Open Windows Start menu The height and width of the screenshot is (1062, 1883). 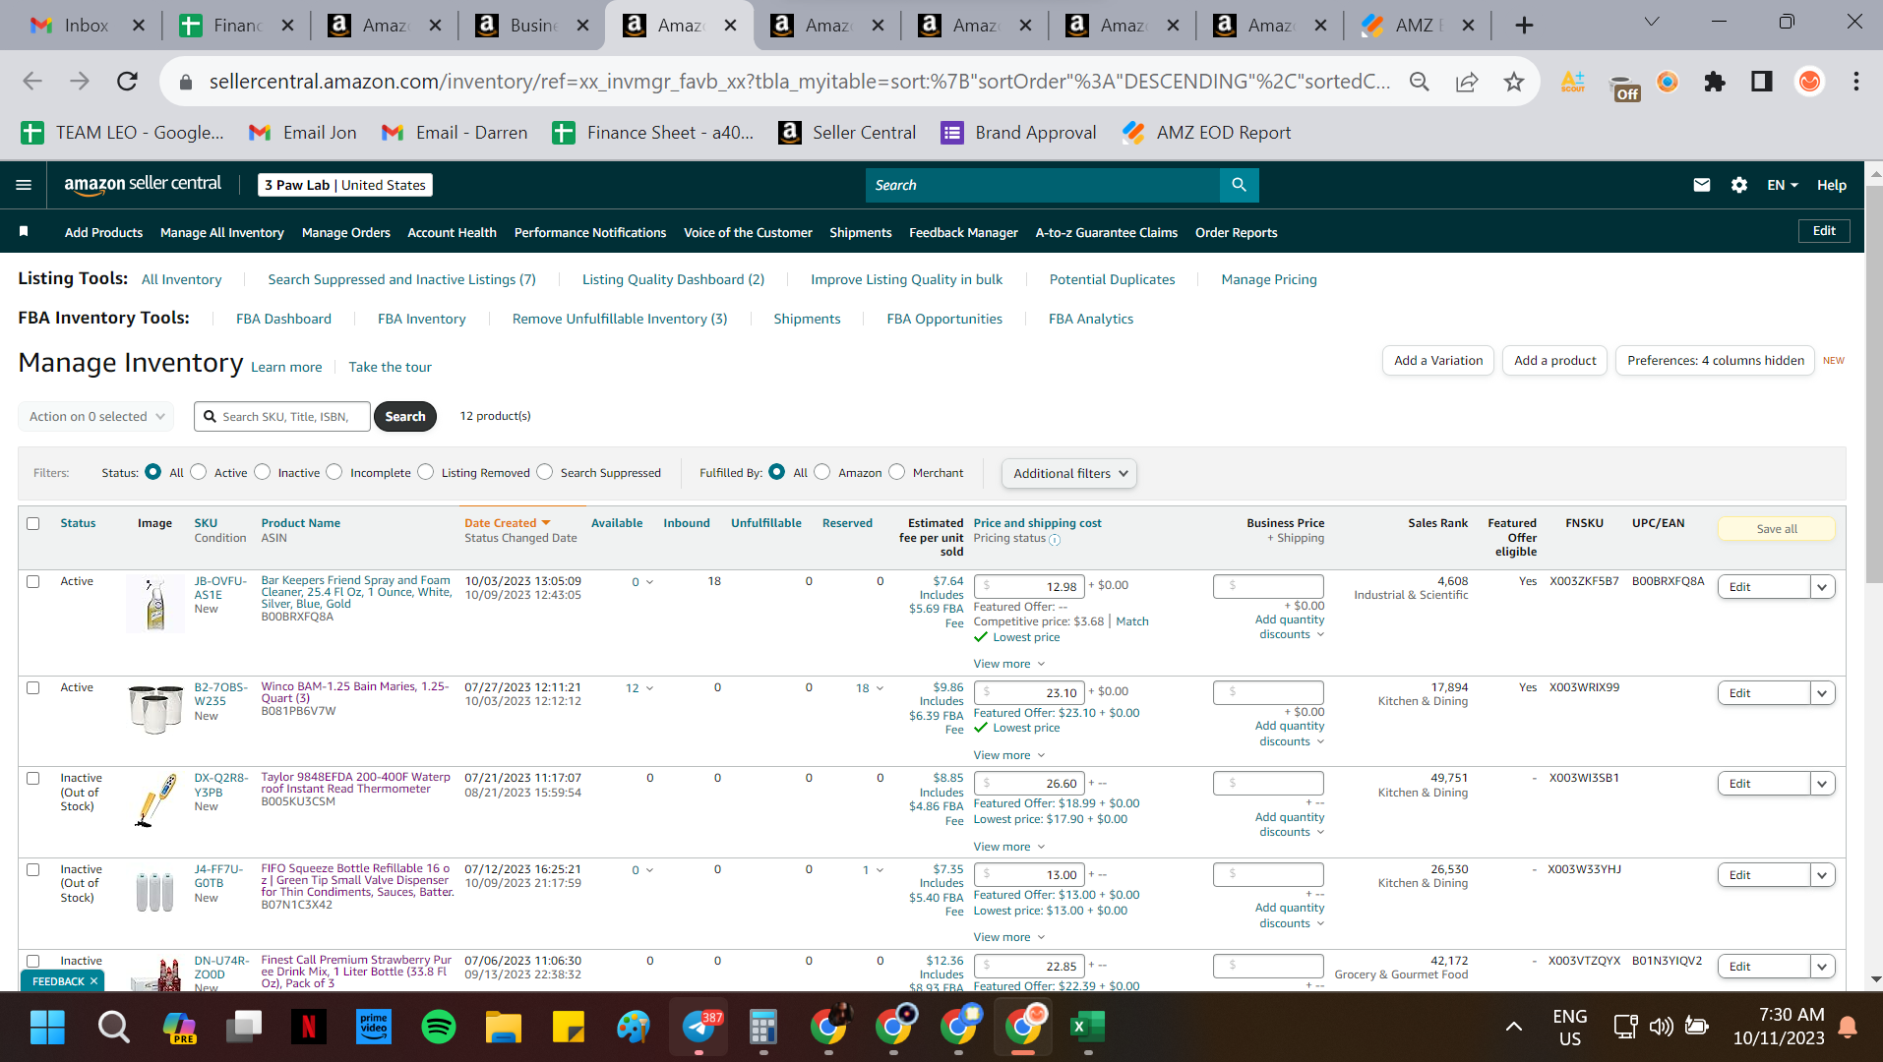(x=47, y=1028)
